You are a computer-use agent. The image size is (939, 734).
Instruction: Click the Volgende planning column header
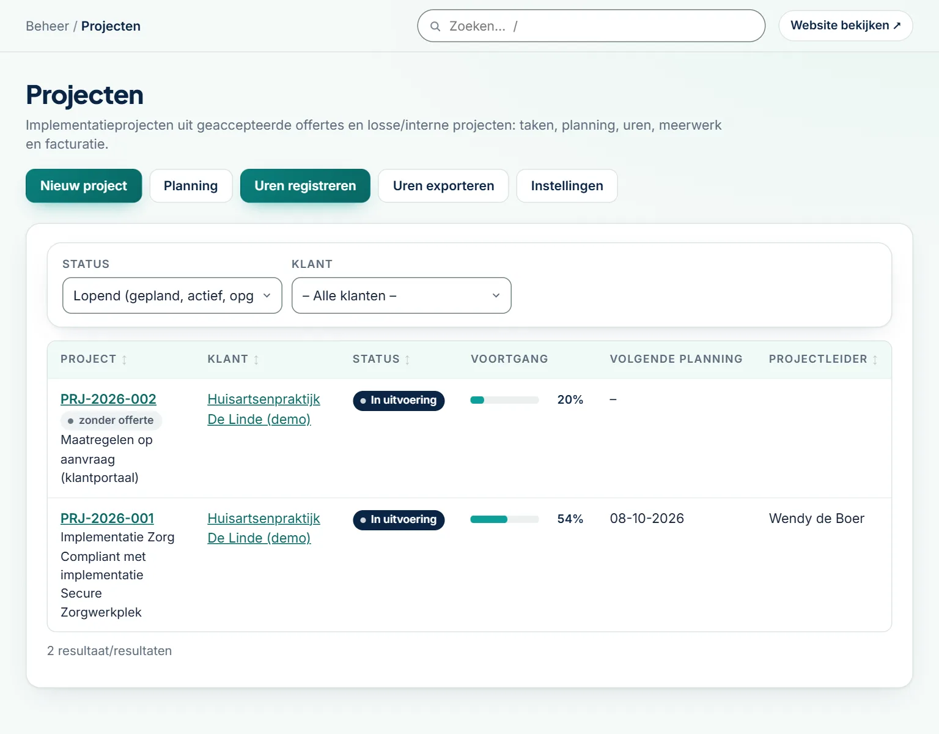(676, 359)
